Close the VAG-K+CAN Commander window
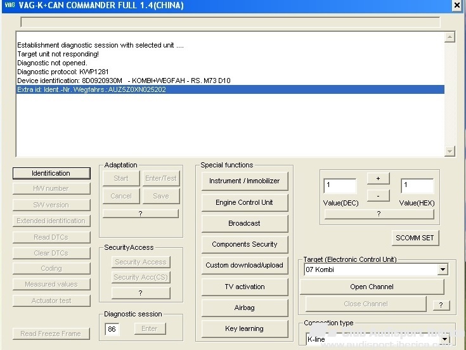Viewport: 466px width, 350px height. click(456, 5)
